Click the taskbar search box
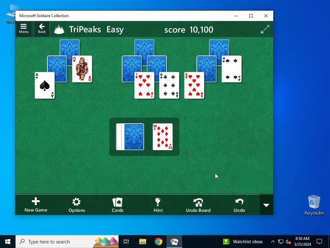 click(67, 242)
